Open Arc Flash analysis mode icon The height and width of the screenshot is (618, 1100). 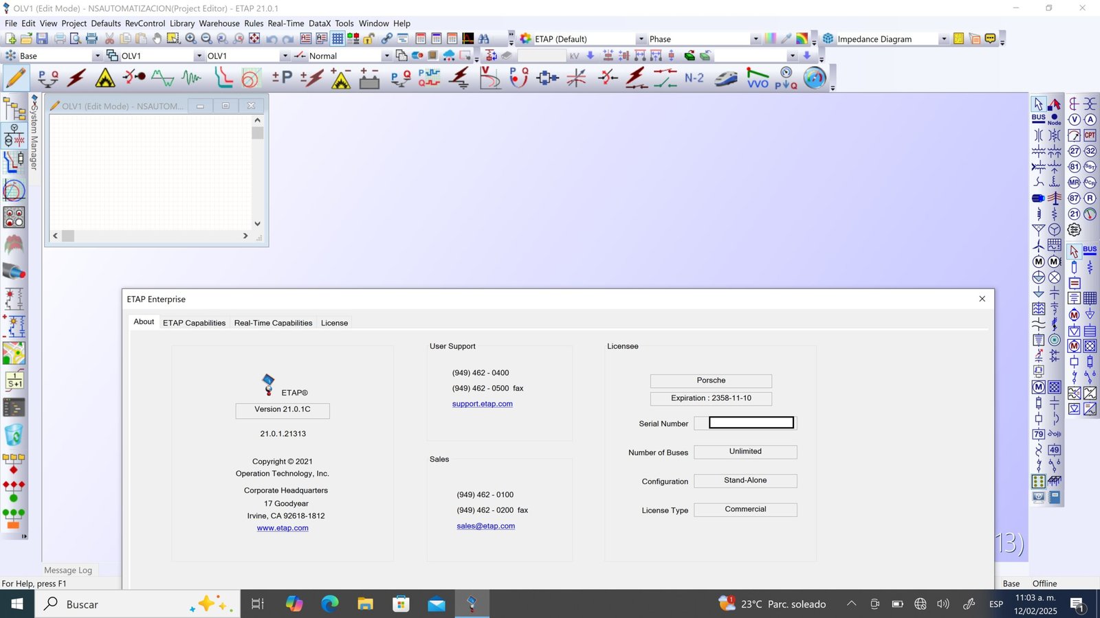click(x=104, y=78)
